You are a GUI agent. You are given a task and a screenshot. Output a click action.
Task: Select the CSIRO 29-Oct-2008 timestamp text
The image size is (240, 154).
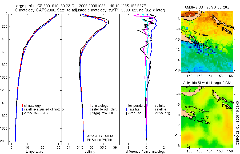tap(237, 123)
